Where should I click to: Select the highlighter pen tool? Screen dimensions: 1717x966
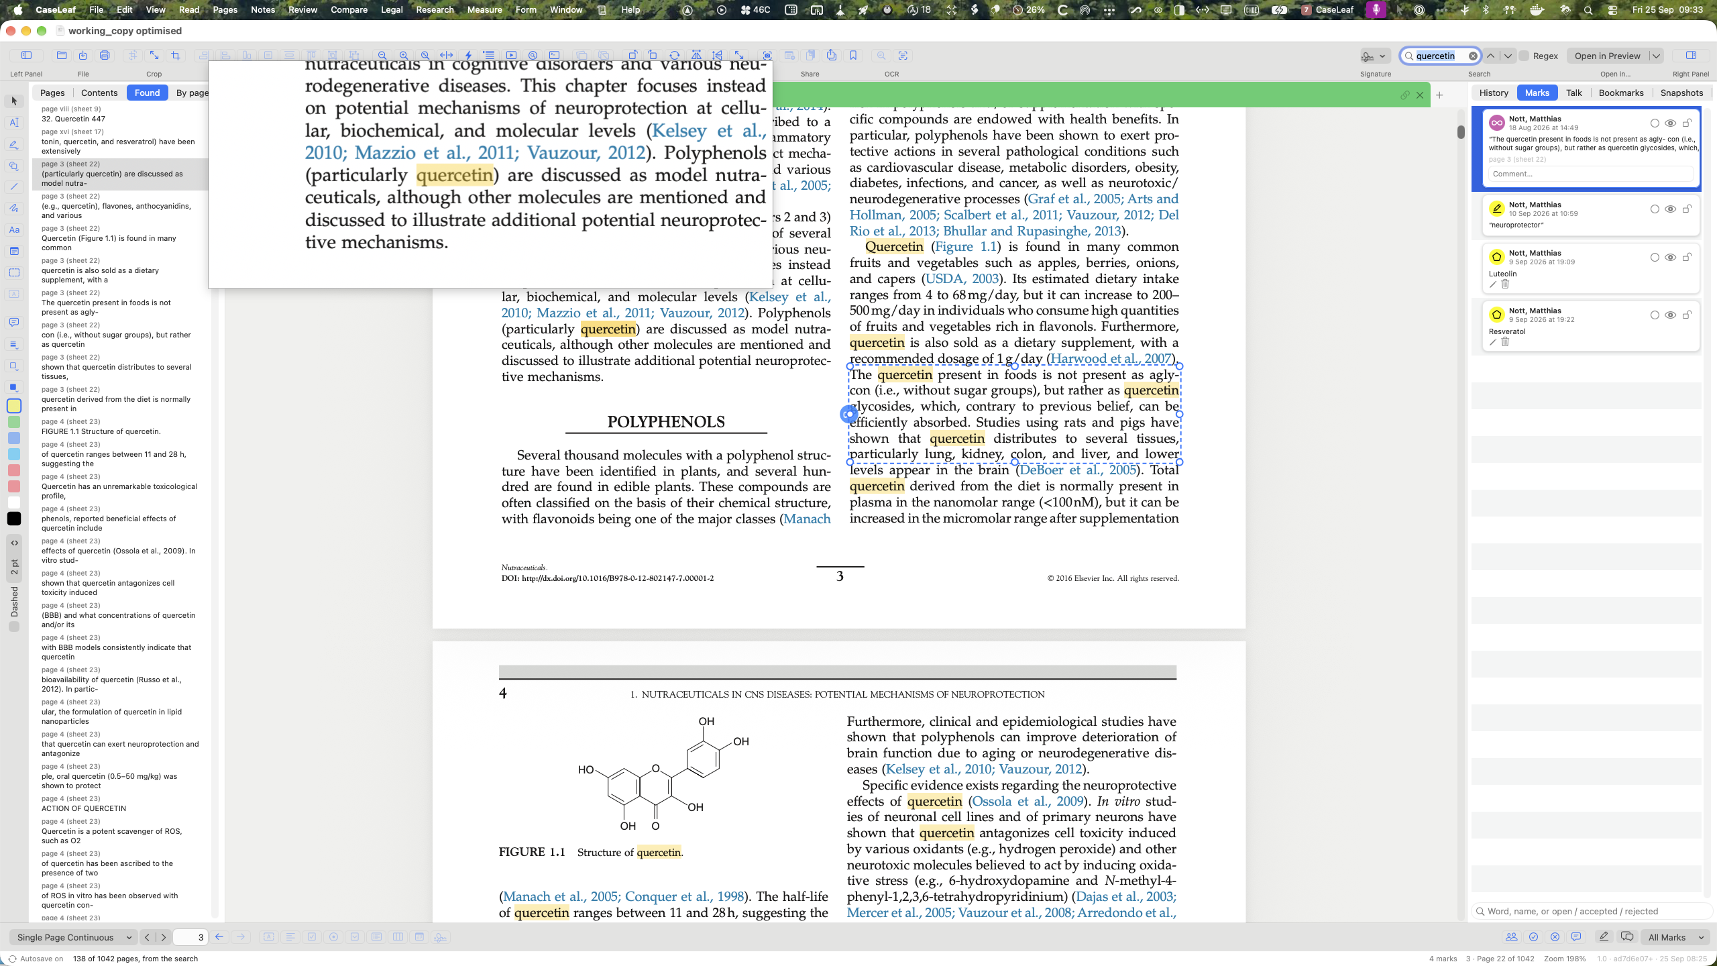click(14, 144)
